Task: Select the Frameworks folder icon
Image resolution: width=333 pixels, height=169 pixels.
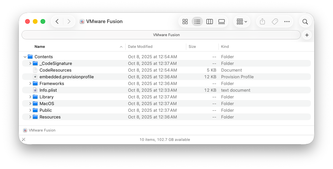Action: click(35, 83)
